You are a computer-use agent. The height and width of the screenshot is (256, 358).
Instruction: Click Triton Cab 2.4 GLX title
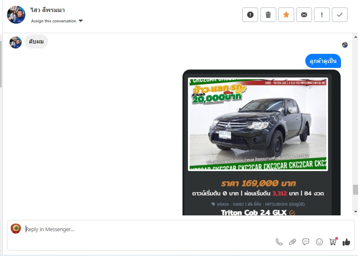coord(253,213)
